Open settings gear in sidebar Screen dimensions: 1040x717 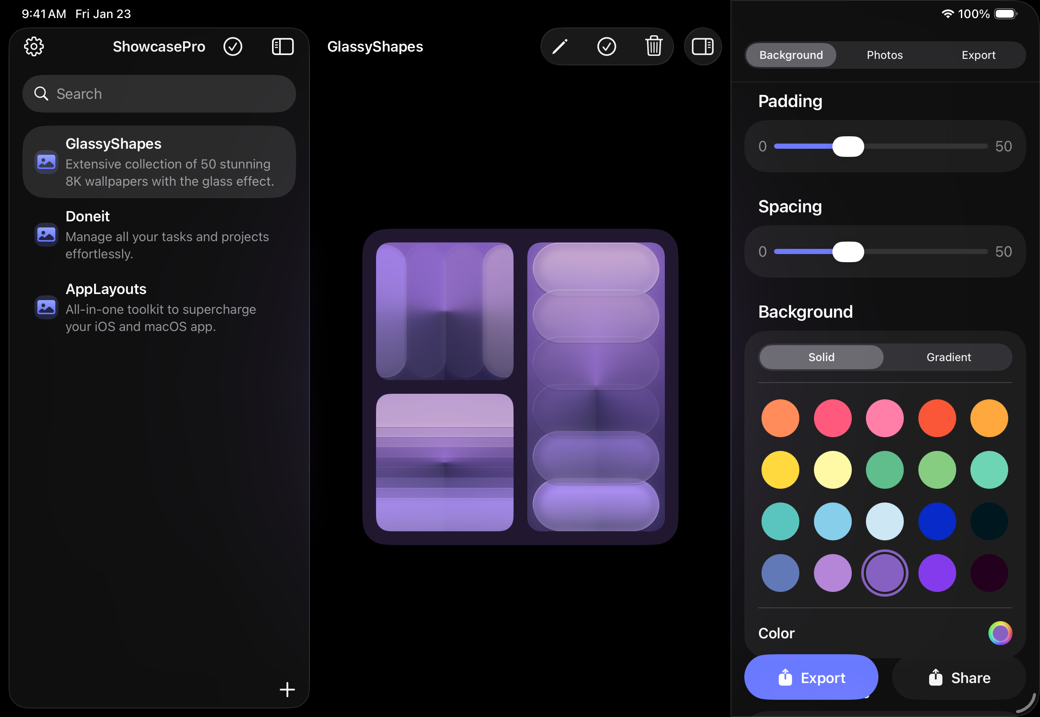pos(34,47)
